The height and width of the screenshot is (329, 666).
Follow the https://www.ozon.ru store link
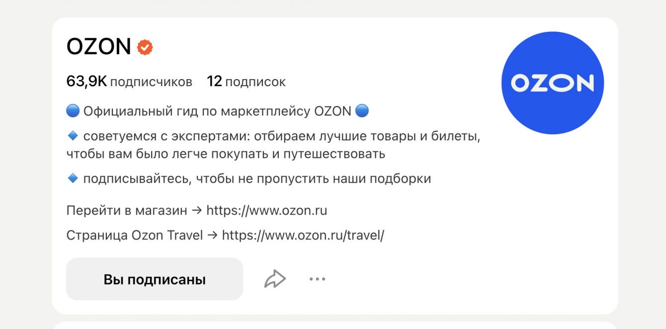(x=266, y=211)
